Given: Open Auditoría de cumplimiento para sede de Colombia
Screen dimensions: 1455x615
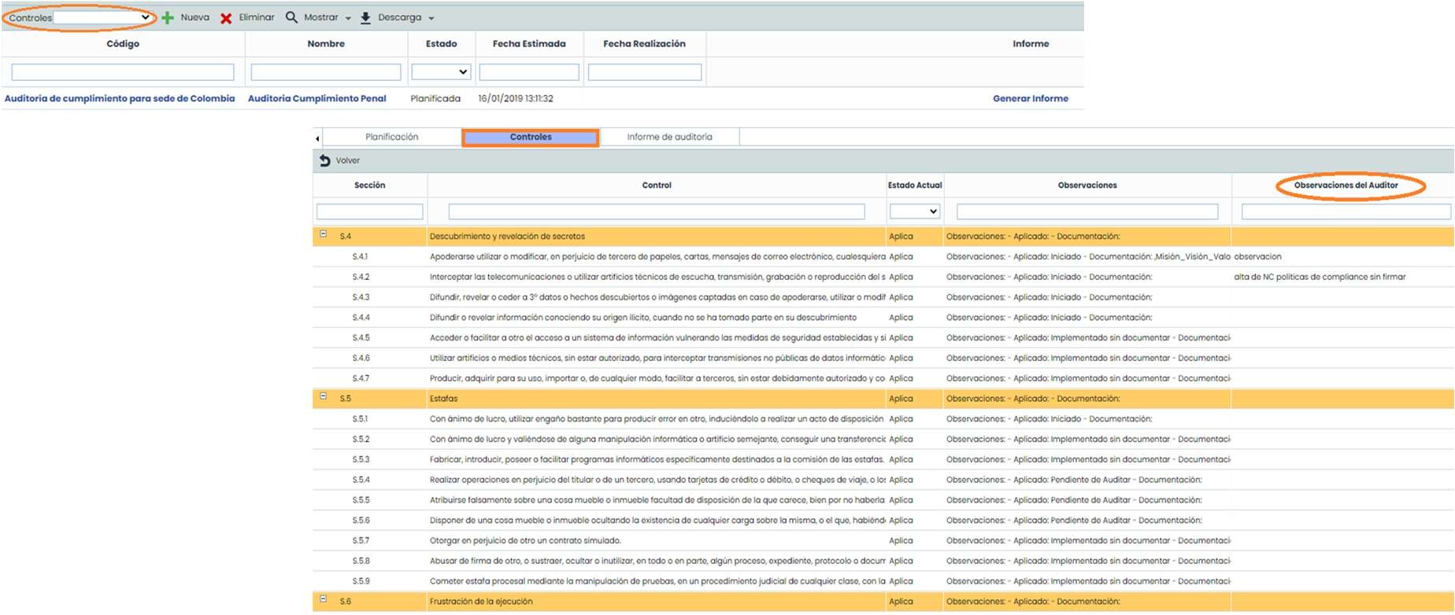Looking at the screenshot, I should point(120,98).
